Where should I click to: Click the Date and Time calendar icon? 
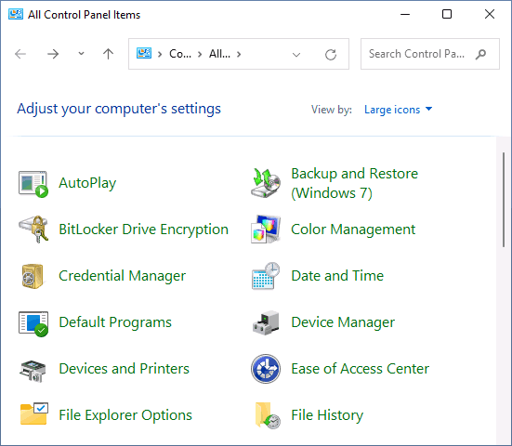point(266,276)
